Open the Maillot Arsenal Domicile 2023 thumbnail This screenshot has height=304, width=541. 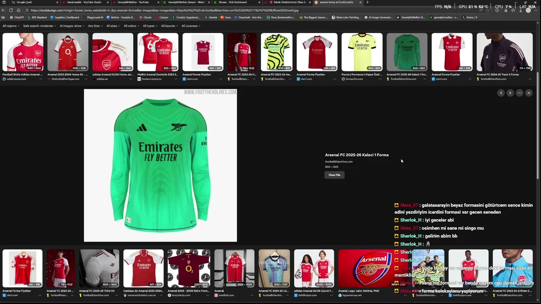(158, 52)
